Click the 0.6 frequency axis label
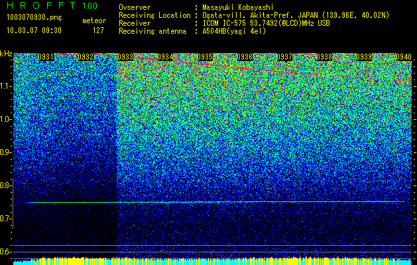This screenshot has height=265, width=417. click(6, 252)
